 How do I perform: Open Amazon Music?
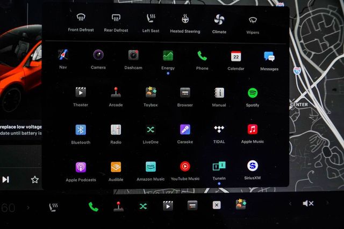click(x=150, y=171)
